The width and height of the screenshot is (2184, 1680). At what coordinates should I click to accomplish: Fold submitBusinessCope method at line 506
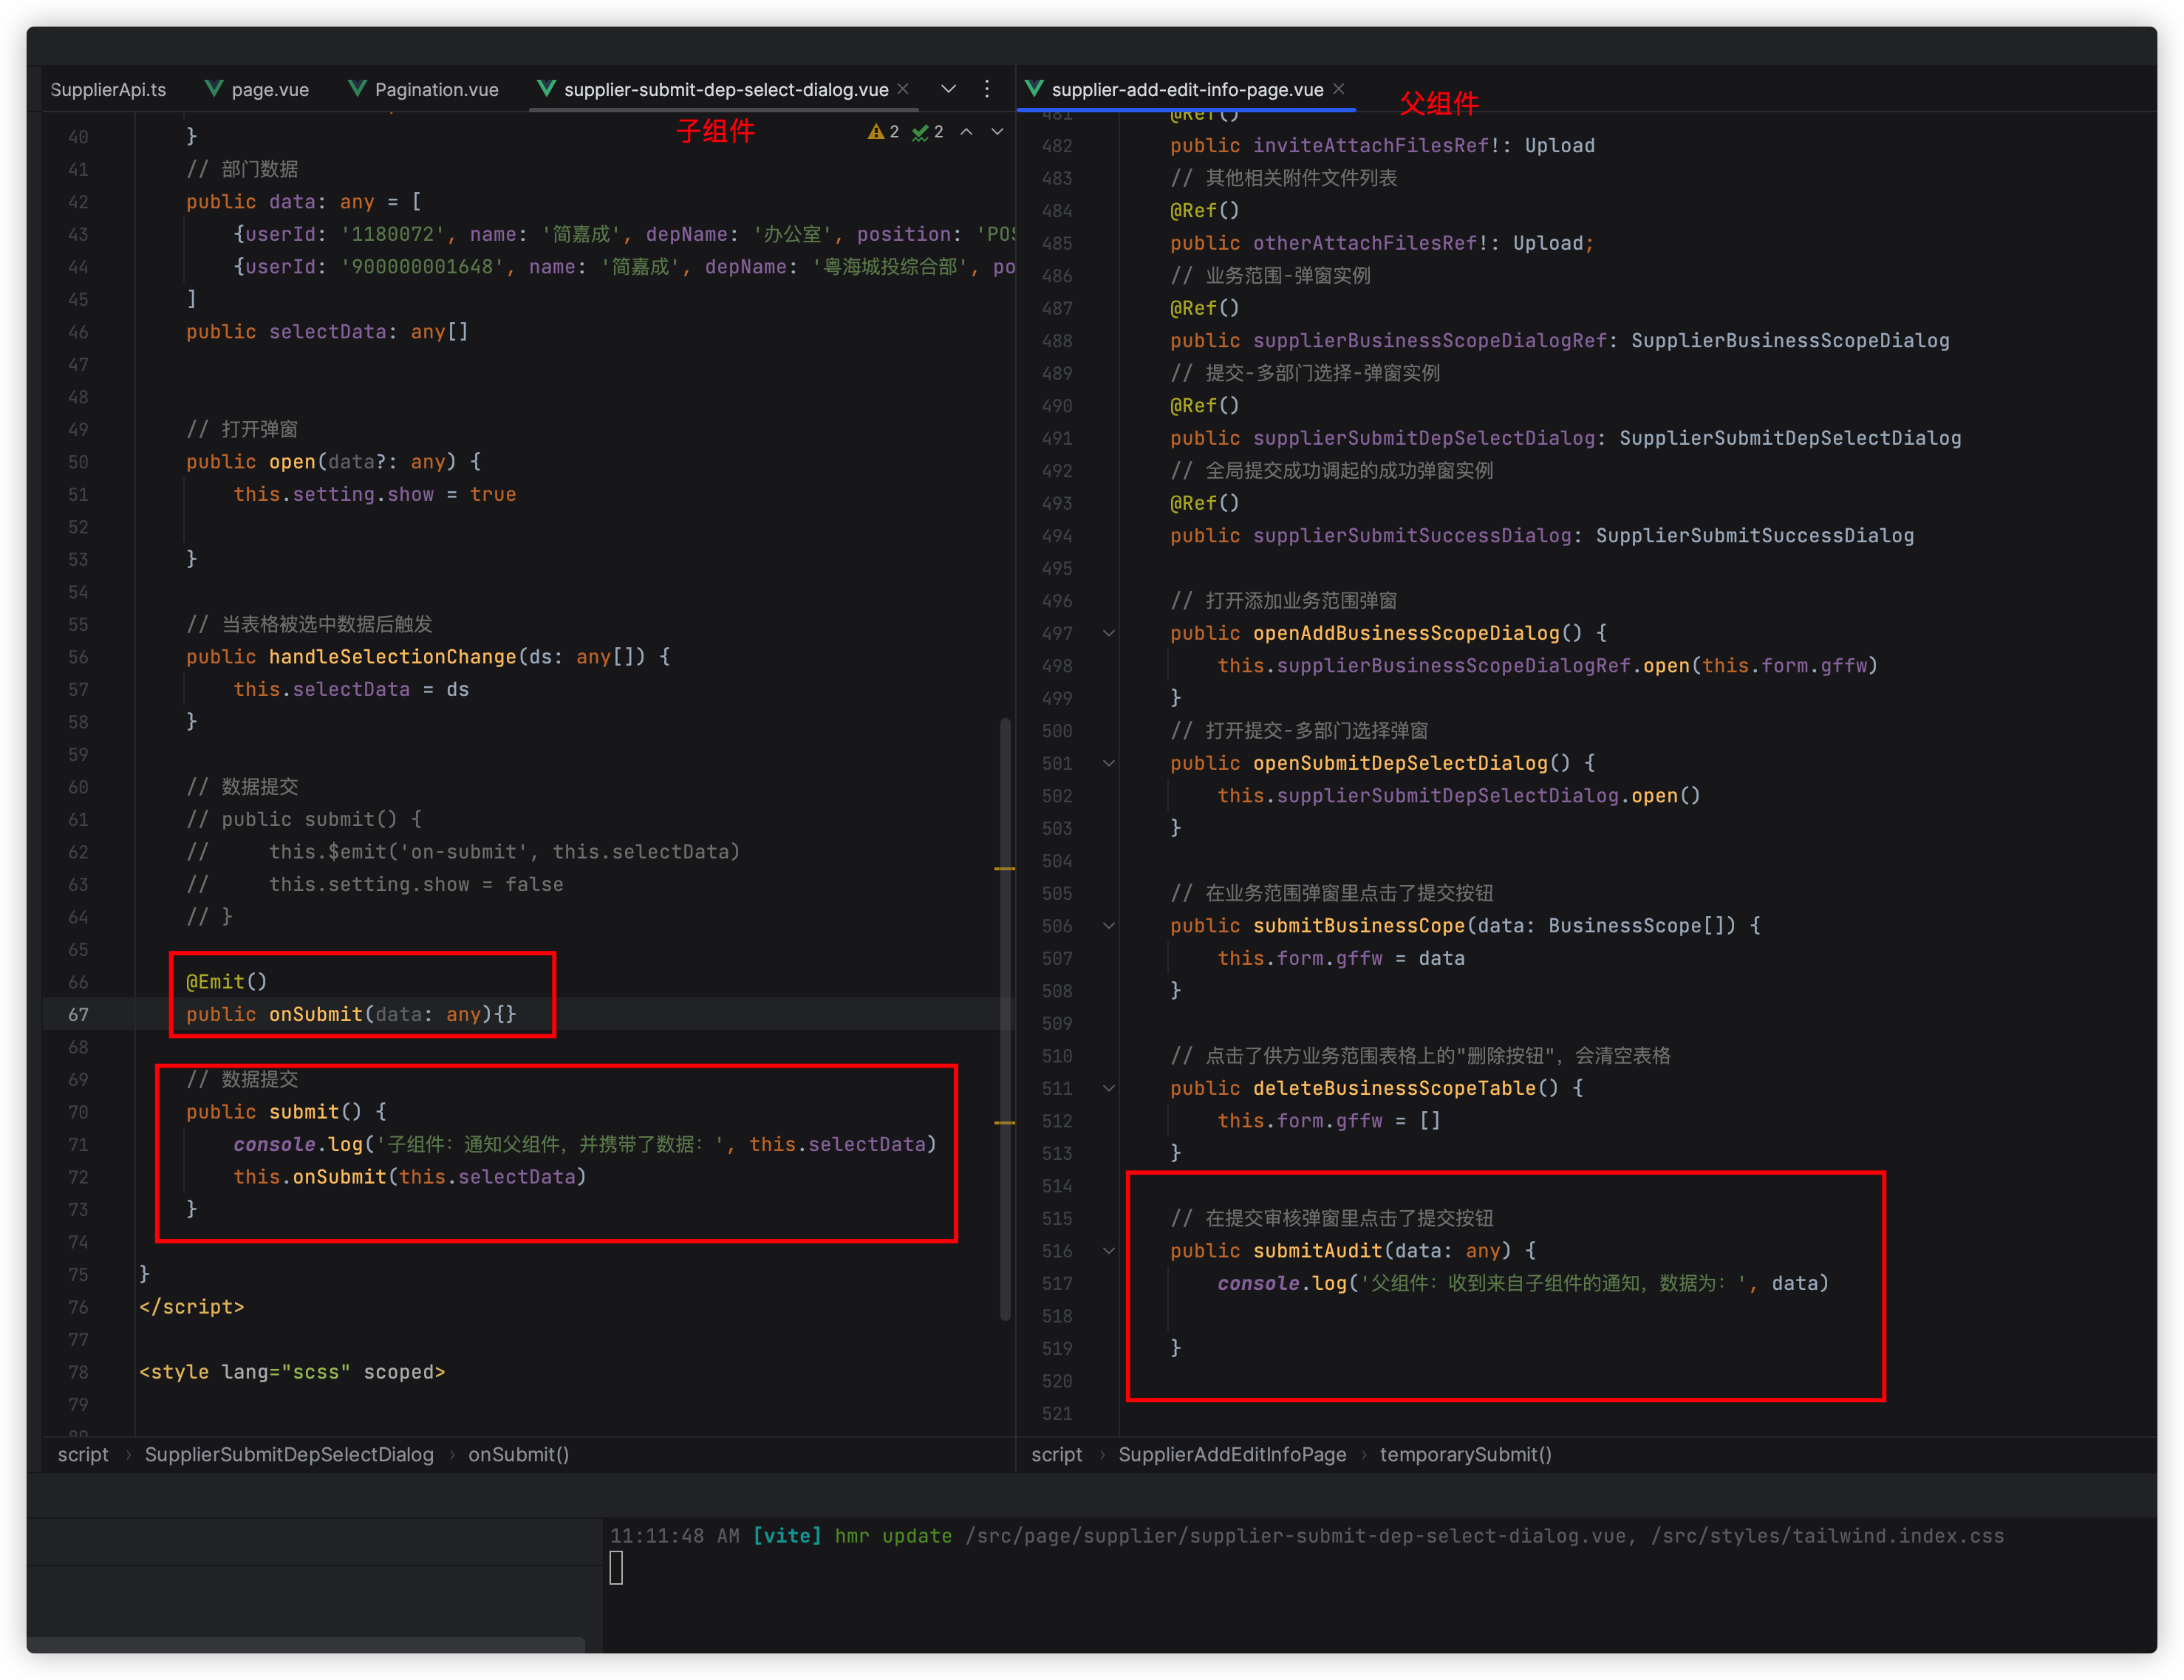(x=1108, y=926)
